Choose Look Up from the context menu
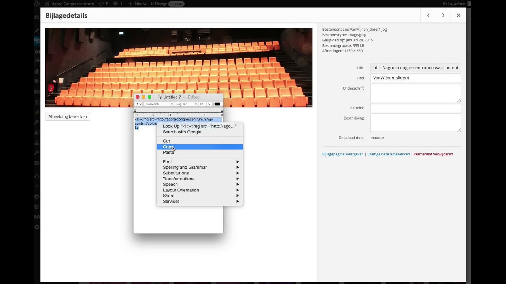Image resolution: width=506 pixels, height=284 pixels. pos(200,126)
